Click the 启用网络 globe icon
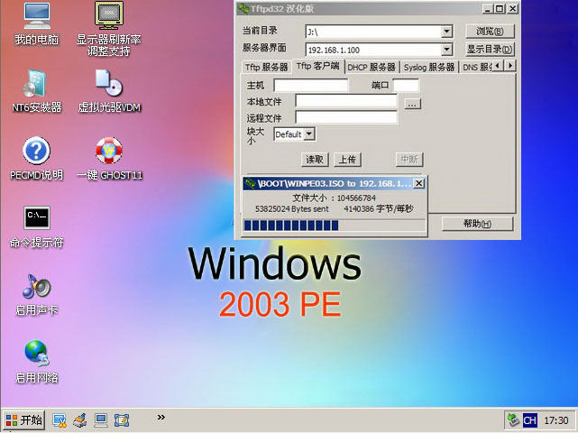Screen dimensions: 578x433 [36, 362]
